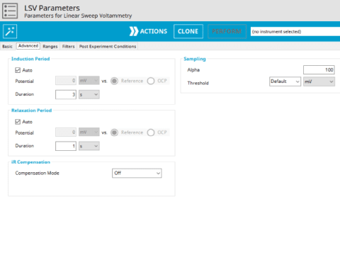Click the magic wand wizard icon

[10, 31]
